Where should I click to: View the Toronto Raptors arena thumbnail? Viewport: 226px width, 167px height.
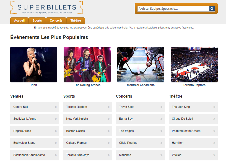coord(194,64)
